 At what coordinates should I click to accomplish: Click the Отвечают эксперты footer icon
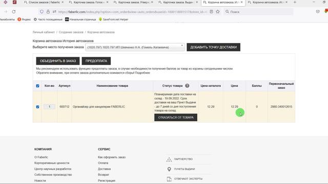[169, 179]
